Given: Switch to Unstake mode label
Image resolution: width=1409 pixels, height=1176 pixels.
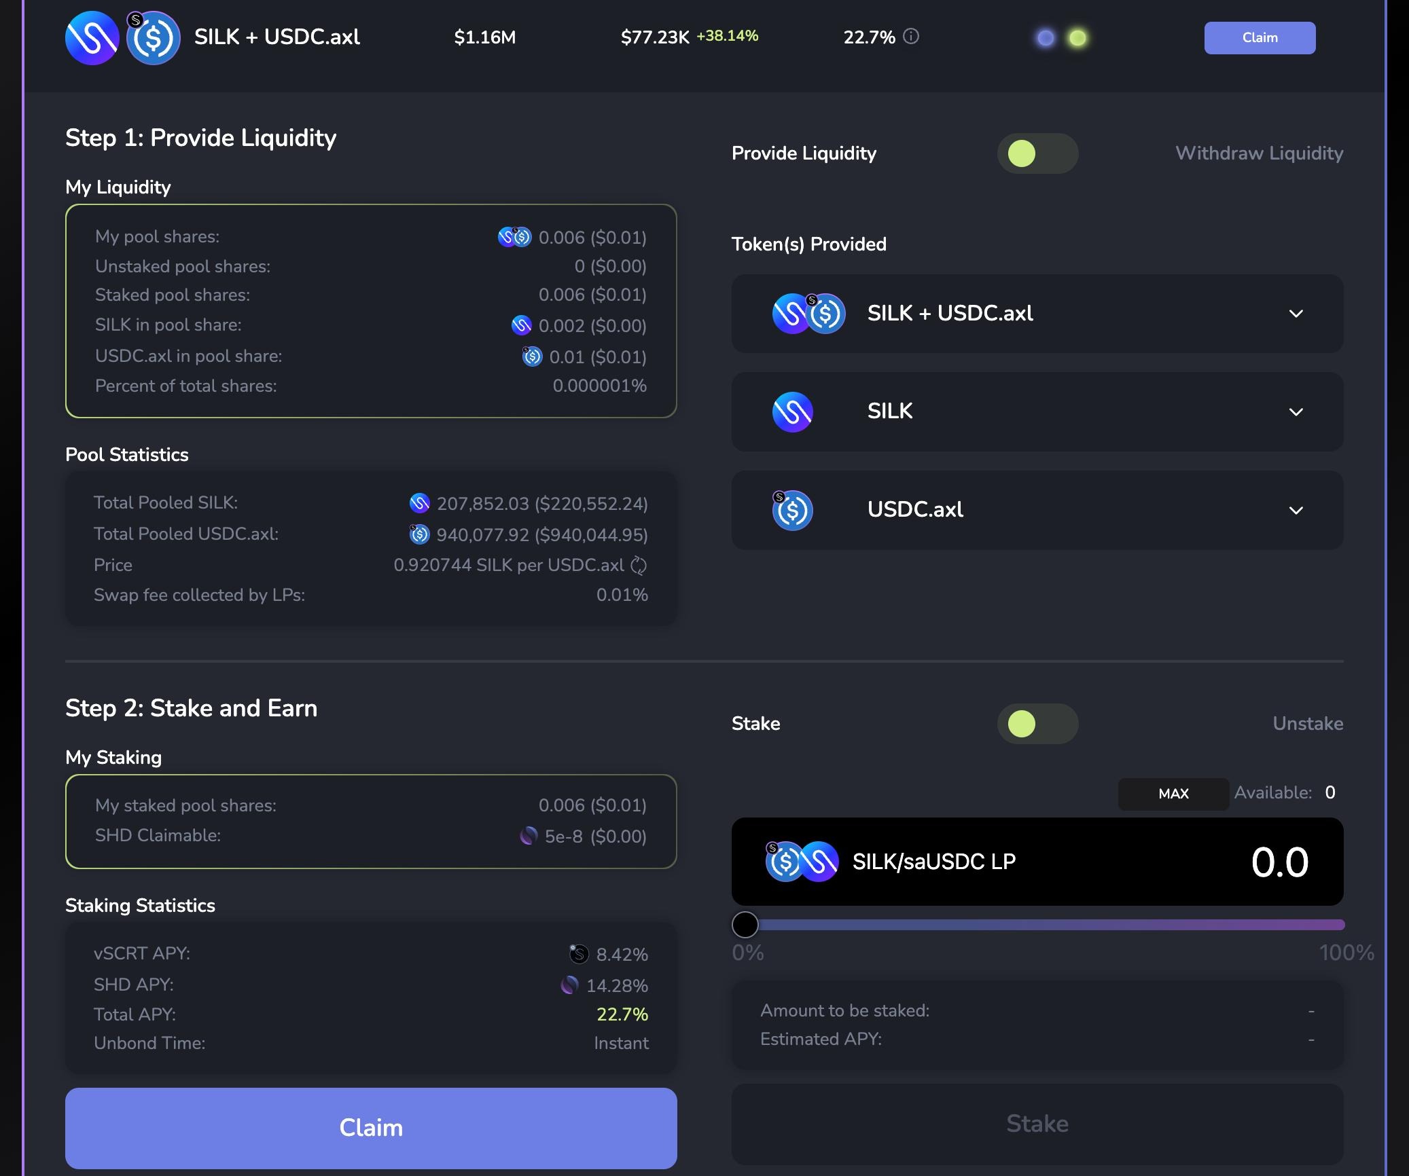Looking at the screenshot, I should pyautogui.click(x=1307, y=724).
